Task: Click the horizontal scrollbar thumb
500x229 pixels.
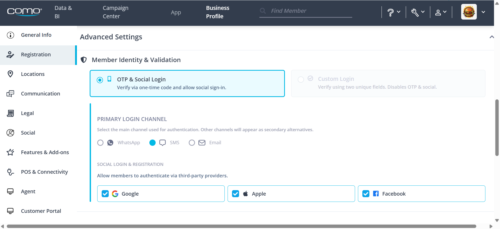Action: pyautogui.click(x=241, y=226)
